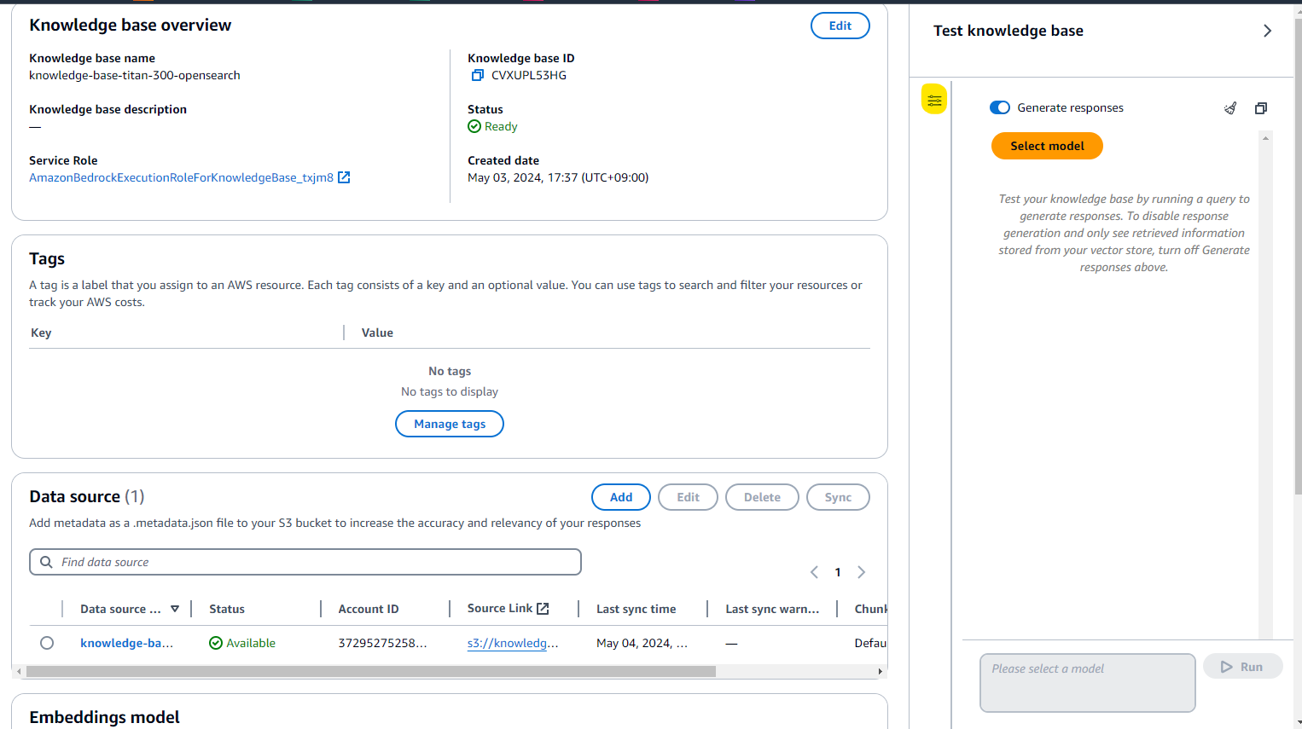Click the knowledge-base-titan-300-opensearch name text
The width and height of the screenshot is (1302, 729).
(135, 75)
